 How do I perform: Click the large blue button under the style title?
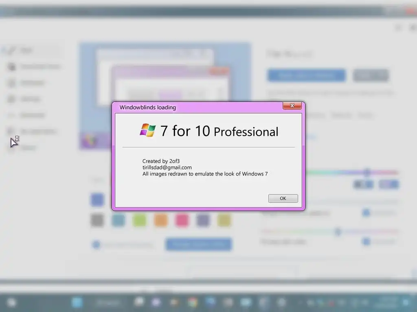coord(306,75)
